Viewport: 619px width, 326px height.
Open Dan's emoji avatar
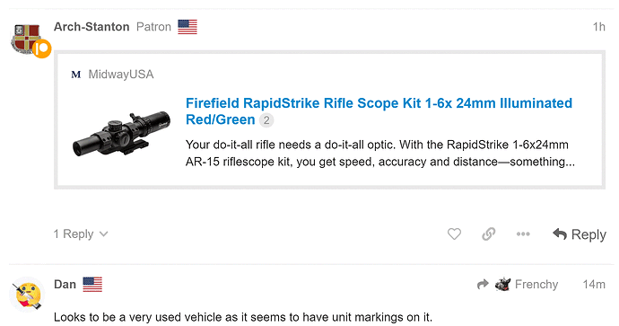click(x=27, y=295)
